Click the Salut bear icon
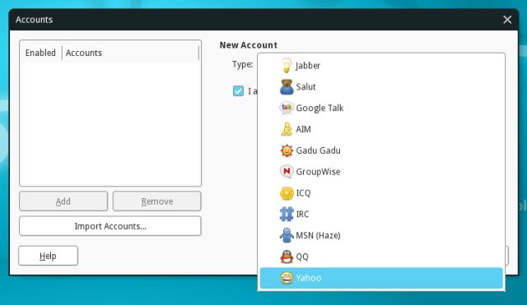The image size is (527, 305). [287, 86]
